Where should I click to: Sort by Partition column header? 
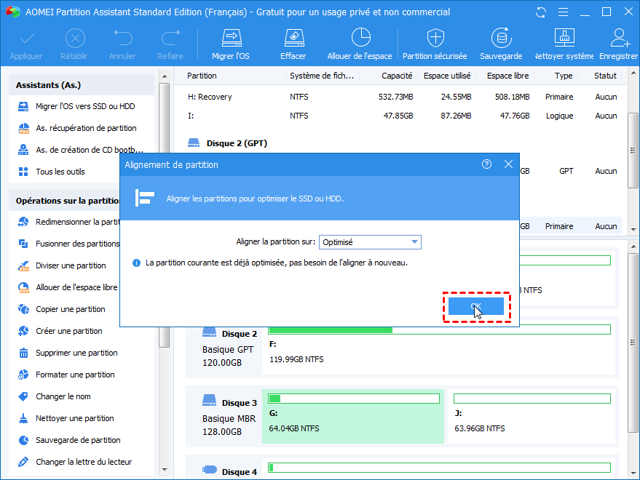point(202,76)
